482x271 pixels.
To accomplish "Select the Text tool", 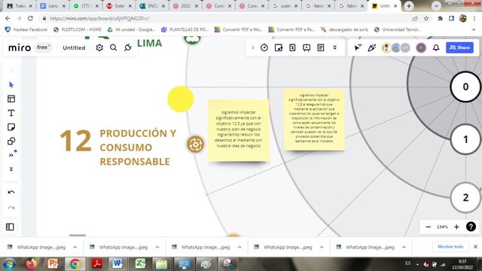I will 11,113.
